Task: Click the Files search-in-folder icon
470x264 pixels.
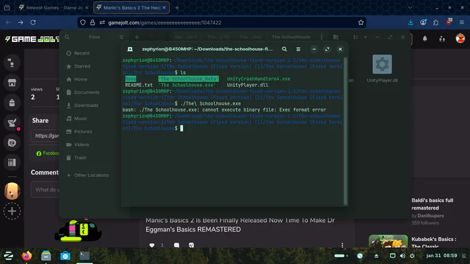Action: [x=336, y=37]
